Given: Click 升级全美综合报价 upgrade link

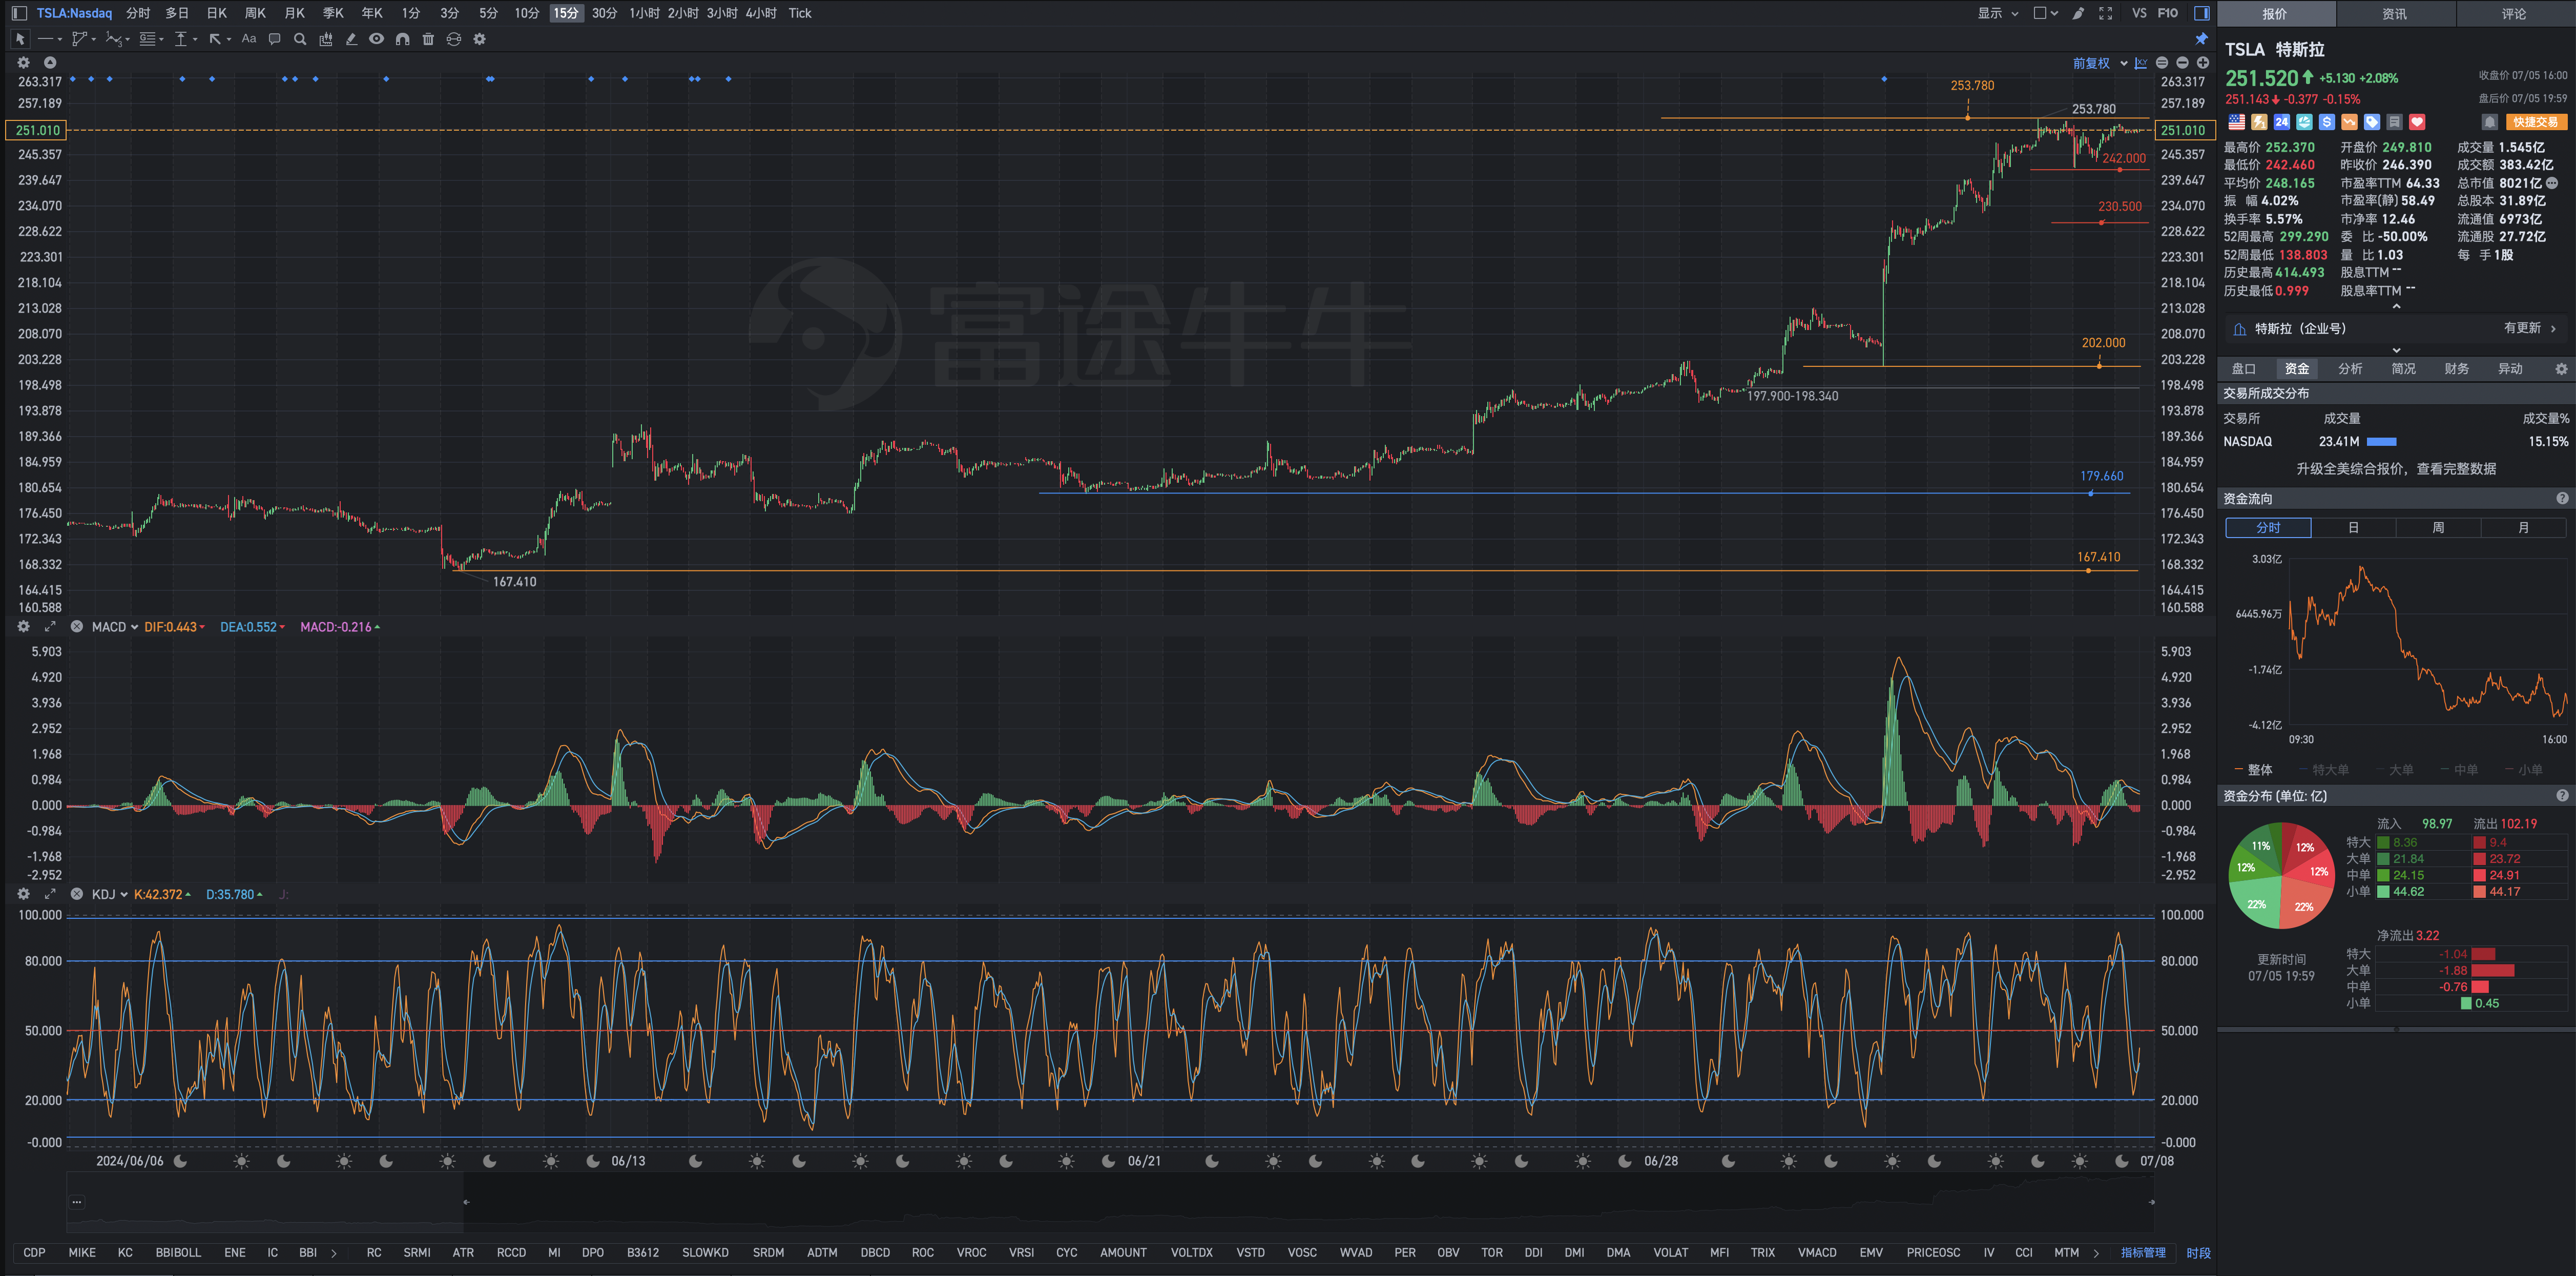Looking at the screenshot, I should pos(2395,469).
